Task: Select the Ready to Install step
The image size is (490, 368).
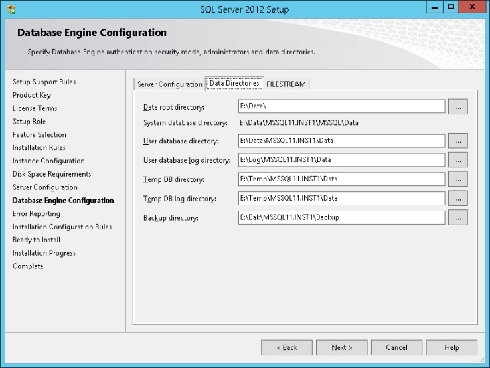Action: coord(37,240)
